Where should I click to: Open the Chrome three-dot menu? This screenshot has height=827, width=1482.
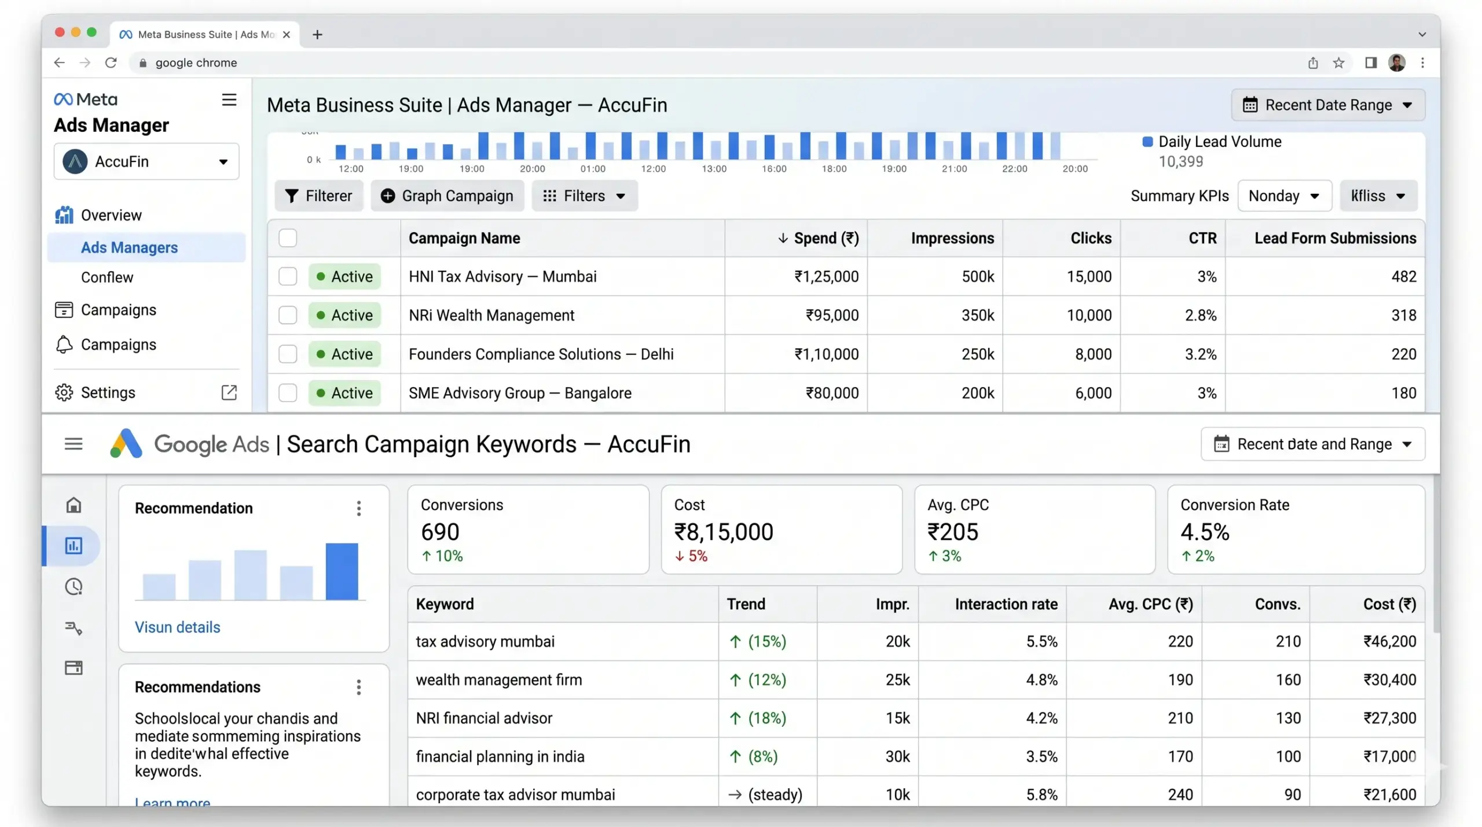(1422, 63)
